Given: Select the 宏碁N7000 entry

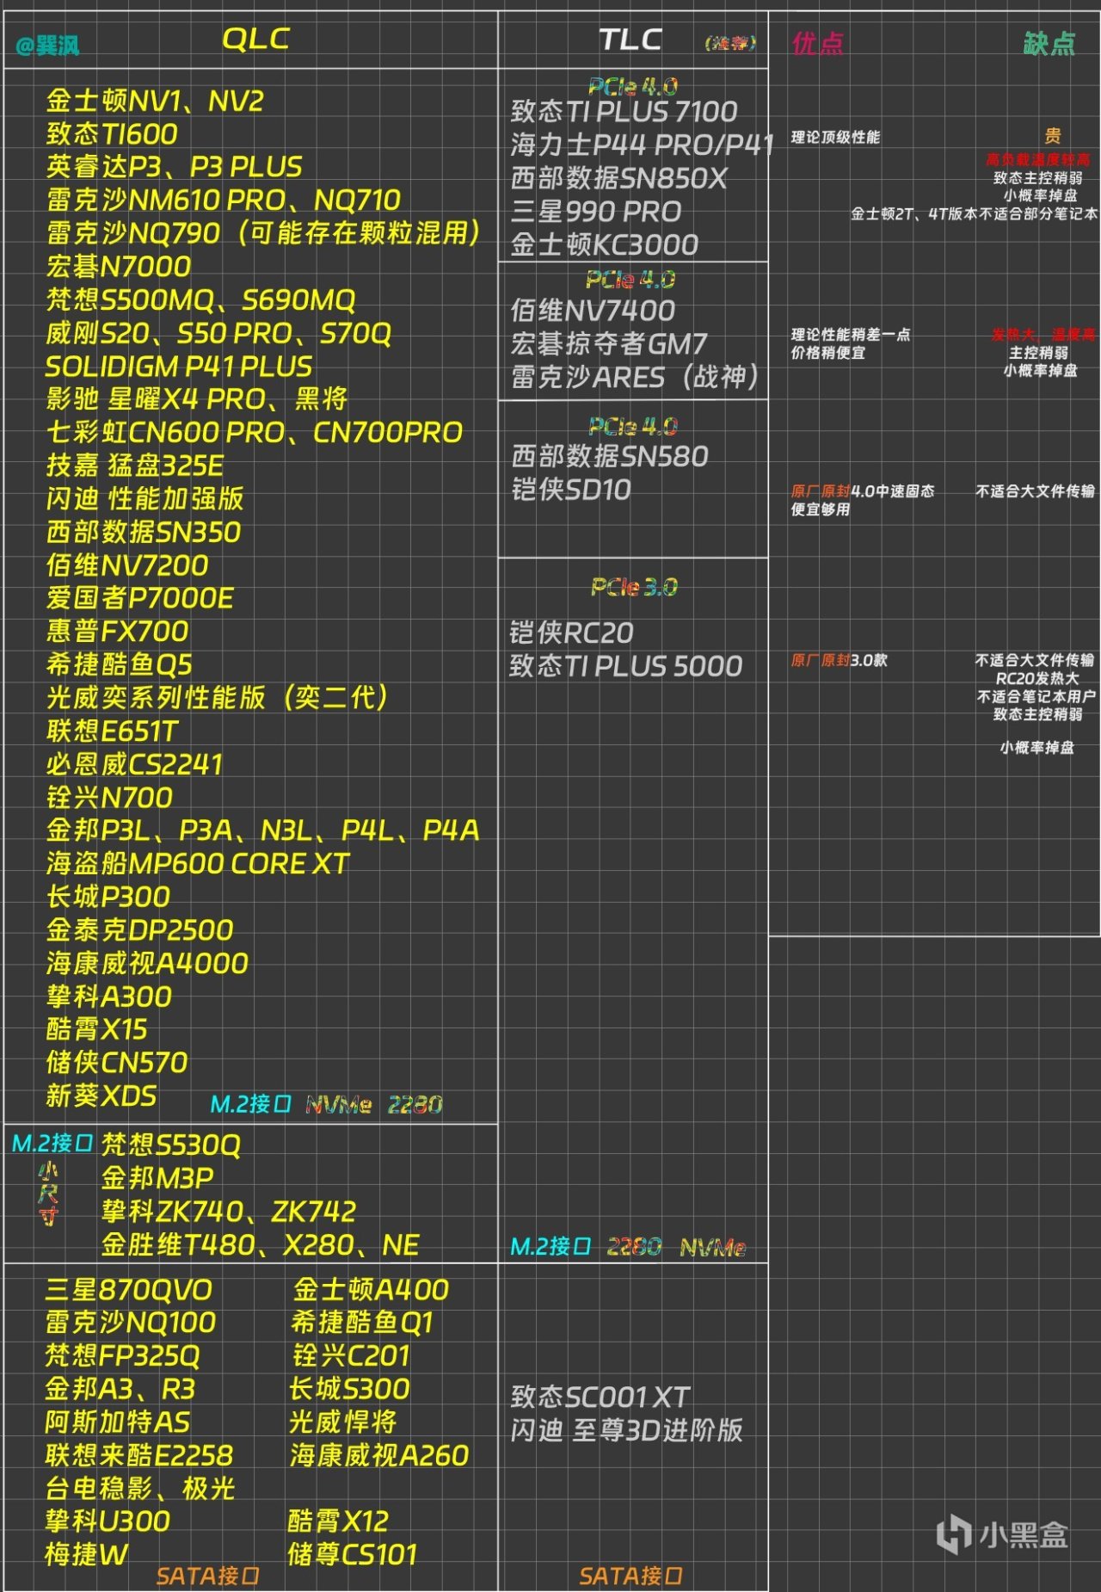Looking at the screenshot, I should [119, 267].
